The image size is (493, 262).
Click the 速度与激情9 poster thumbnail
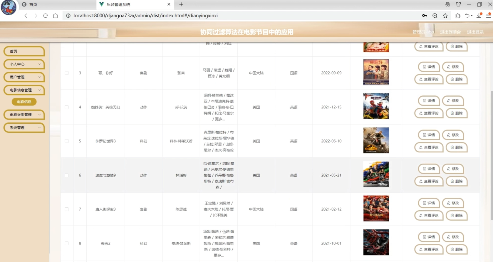coord(376,174)
